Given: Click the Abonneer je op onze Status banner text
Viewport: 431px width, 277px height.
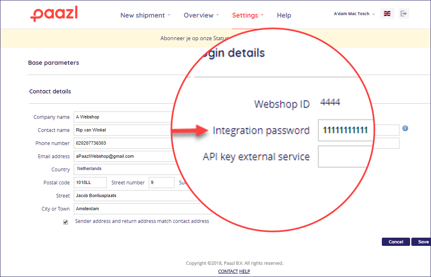Looking at the screenshot, I should (195, 38).
